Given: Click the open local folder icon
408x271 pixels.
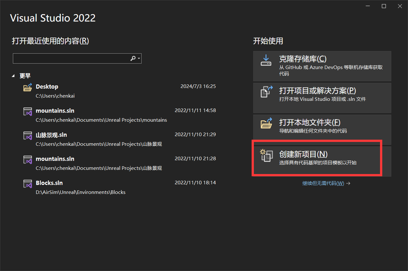Looking at the screenshot, I should coord(266,123).
